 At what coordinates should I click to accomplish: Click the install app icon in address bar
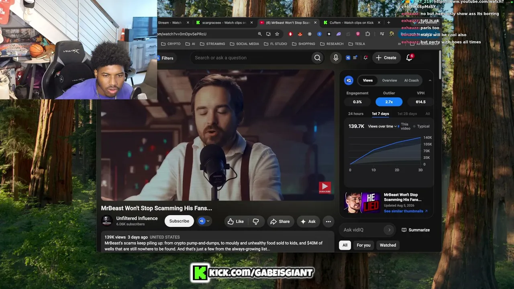[268, 34]
